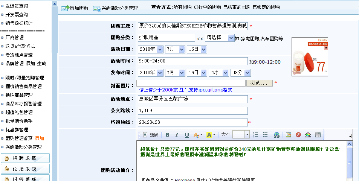The image size is (359, 181).
Task: View 进行中的团购
Action: pyautogui.click(x=208, y=7)
